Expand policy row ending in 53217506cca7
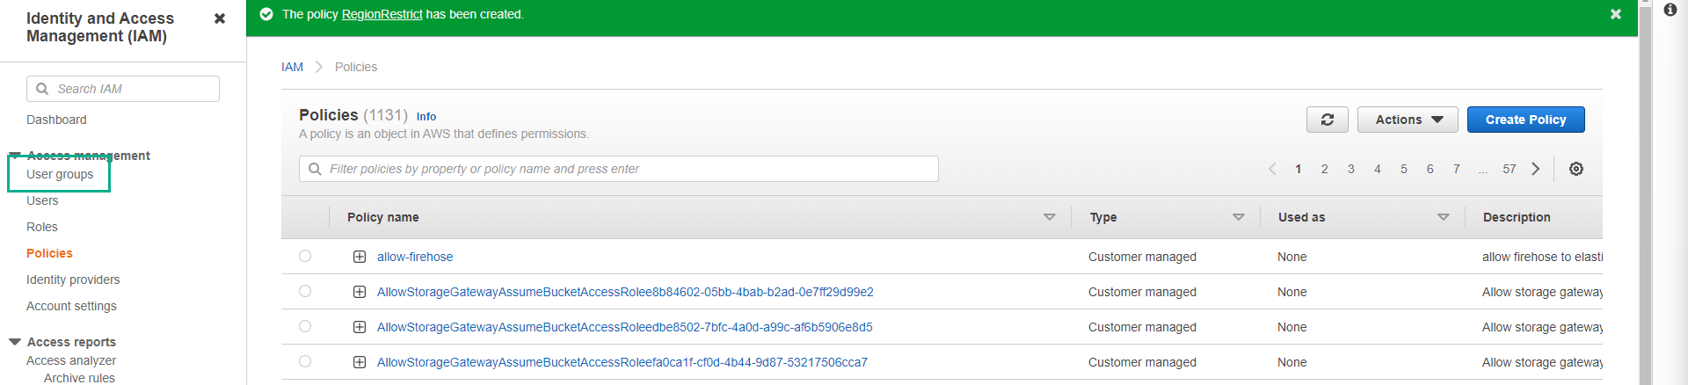Screen dimensions: 1688x385 (360, 362)
